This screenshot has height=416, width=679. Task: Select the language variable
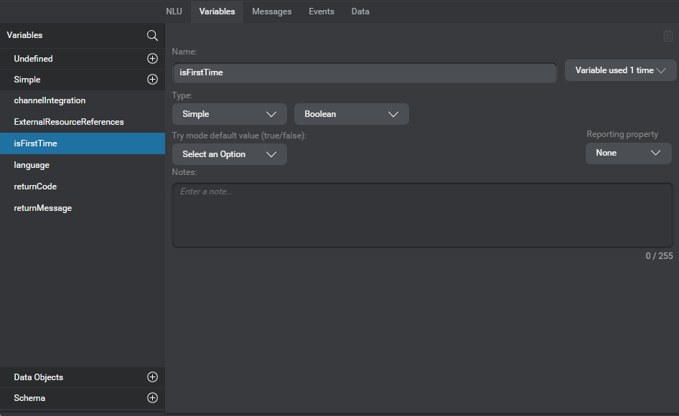pyautogui.click(x=32, y=165)
